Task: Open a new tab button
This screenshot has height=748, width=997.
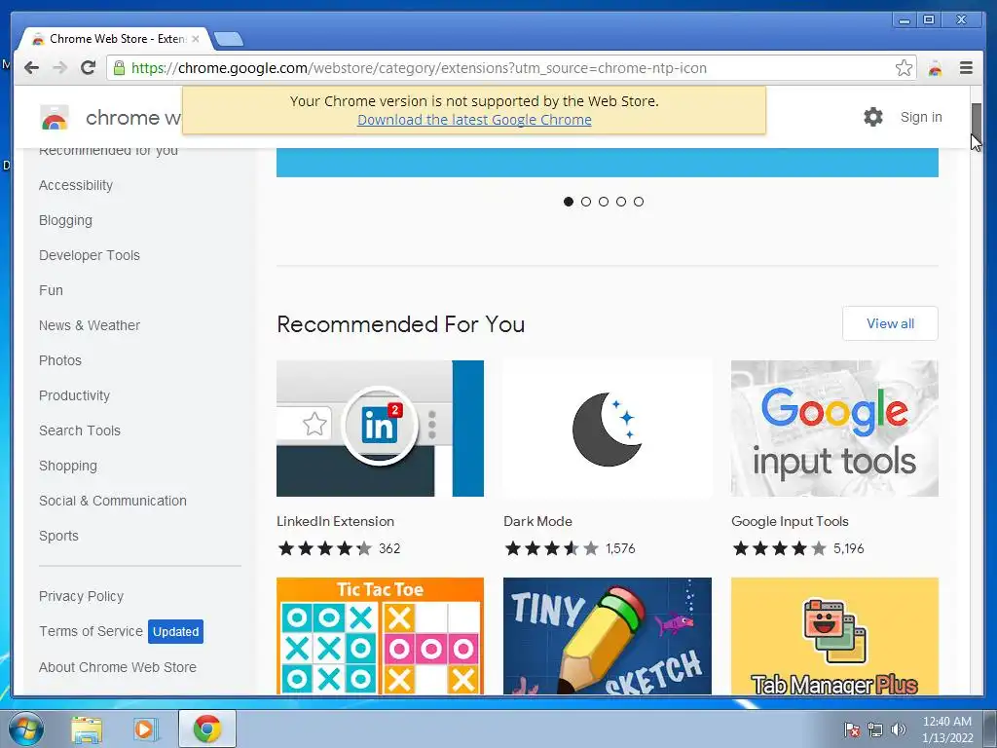Action: click(x=229, y=39)
